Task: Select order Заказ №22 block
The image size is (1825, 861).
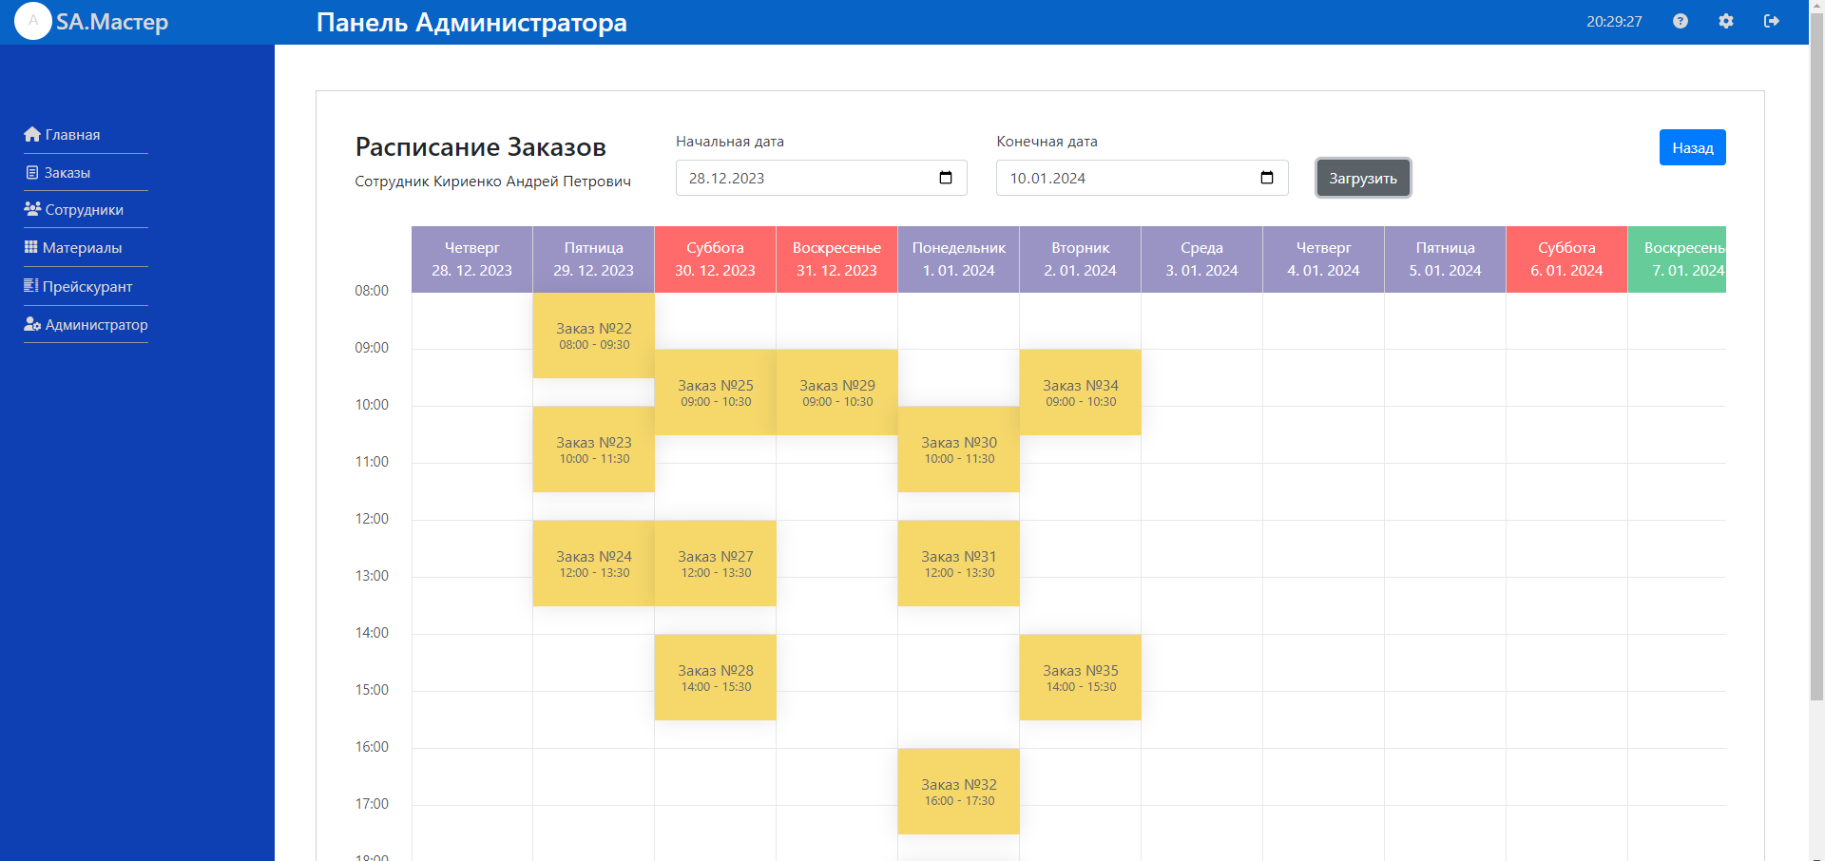Action: pyautogui.click(x=593, y=335)
